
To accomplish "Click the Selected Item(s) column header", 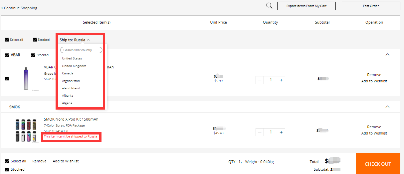I will coord(97,22).
